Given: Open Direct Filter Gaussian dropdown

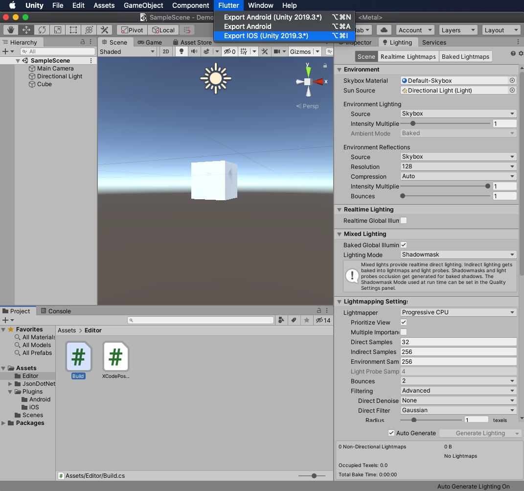Looking at the screenshot, I should pos(458,410).
